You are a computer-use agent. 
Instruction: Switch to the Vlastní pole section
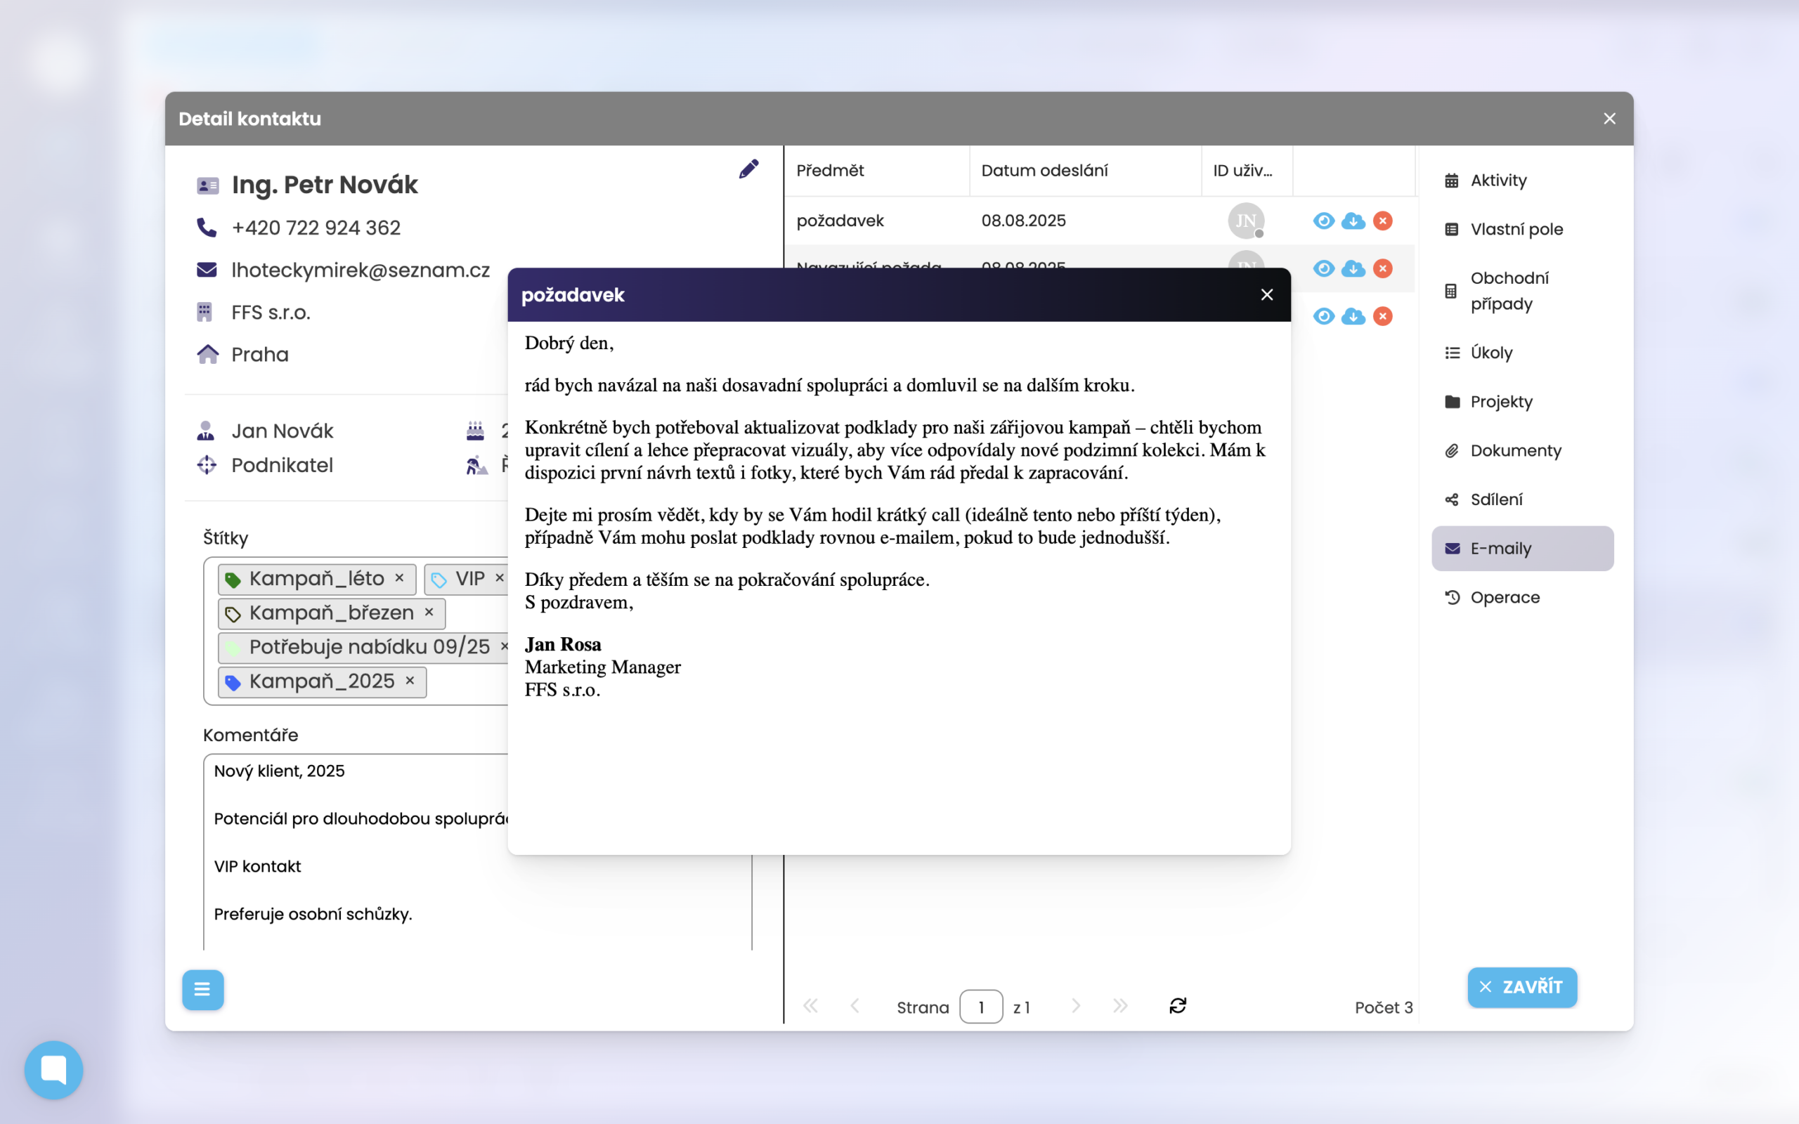coord(1516,229)
